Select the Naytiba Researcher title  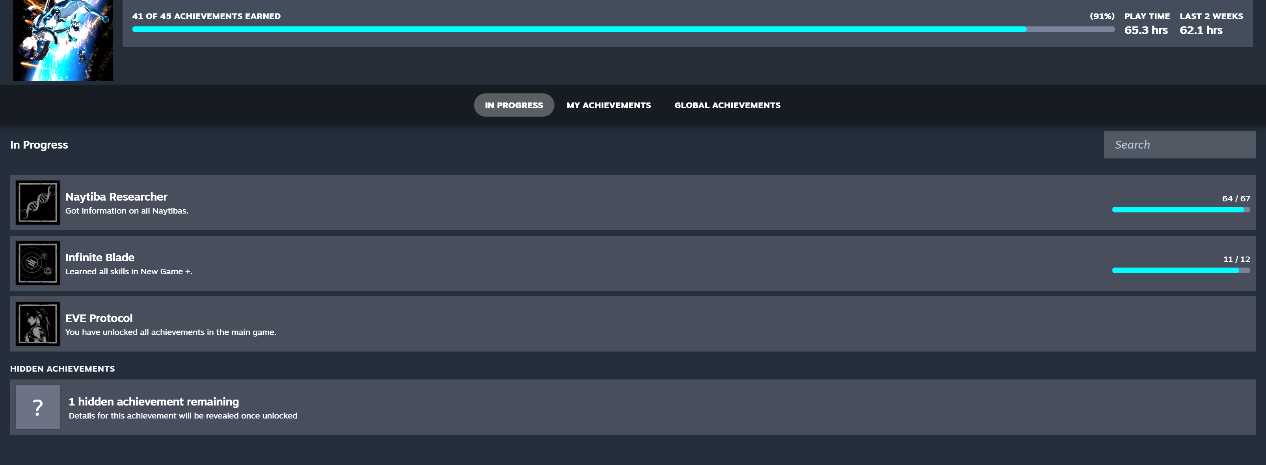tap(117, 197)
